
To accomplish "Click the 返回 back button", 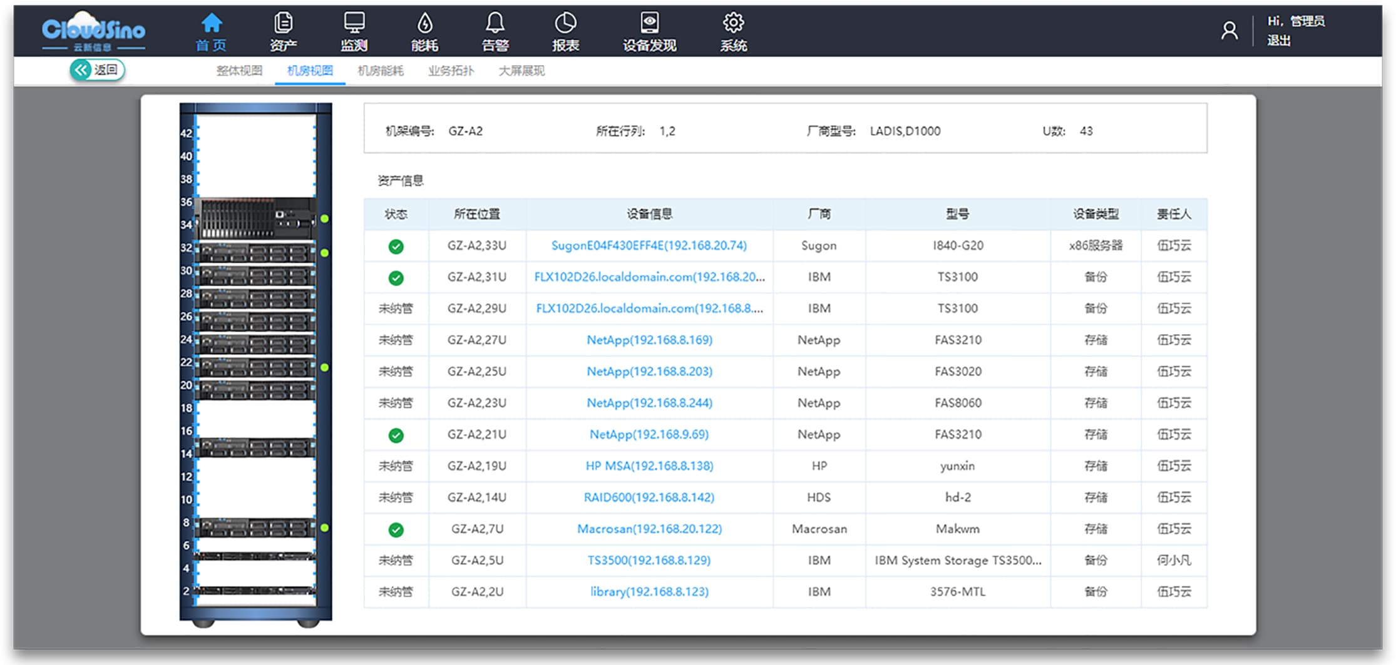I will point(98,70).
